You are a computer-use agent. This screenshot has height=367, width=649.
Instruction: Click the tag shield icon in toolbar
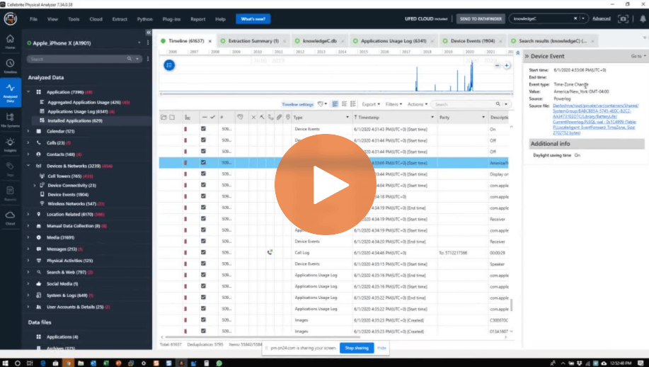(321, 104)
